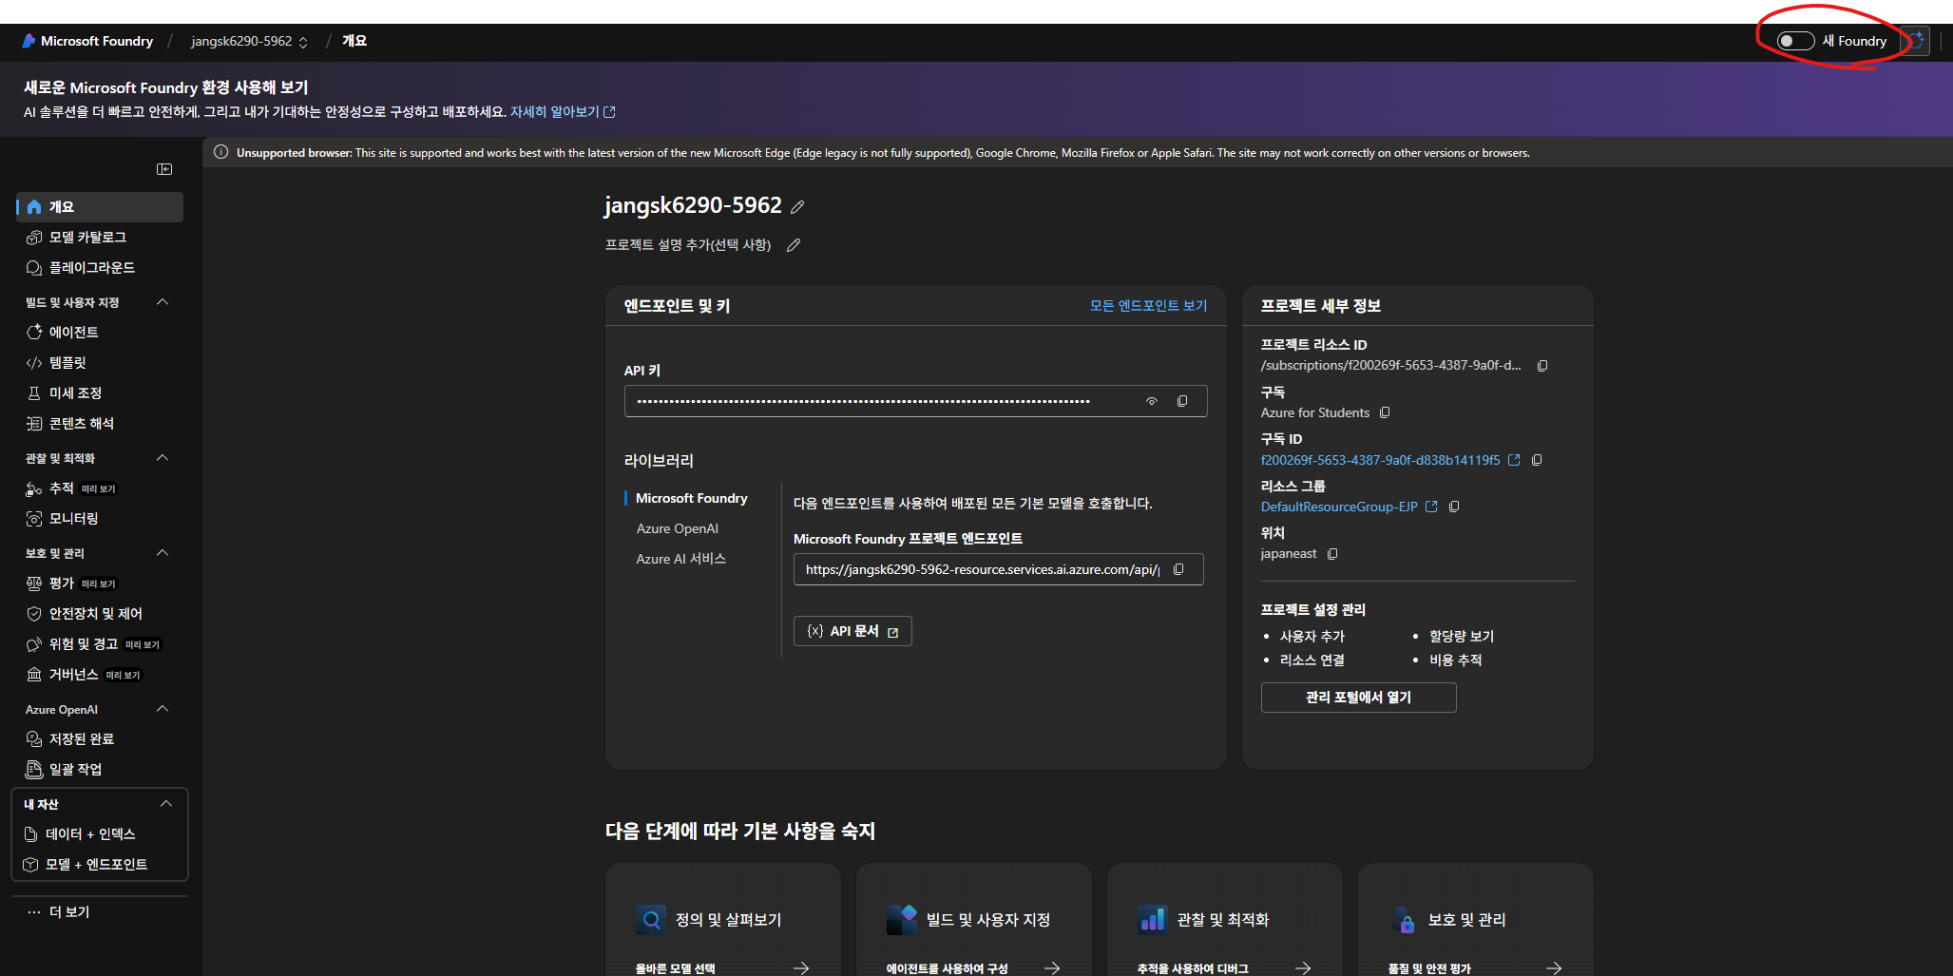Click the arrow next to 품질 및 안전 평가
This screenshot has height=976, width=1953.
pos(1554,967)
